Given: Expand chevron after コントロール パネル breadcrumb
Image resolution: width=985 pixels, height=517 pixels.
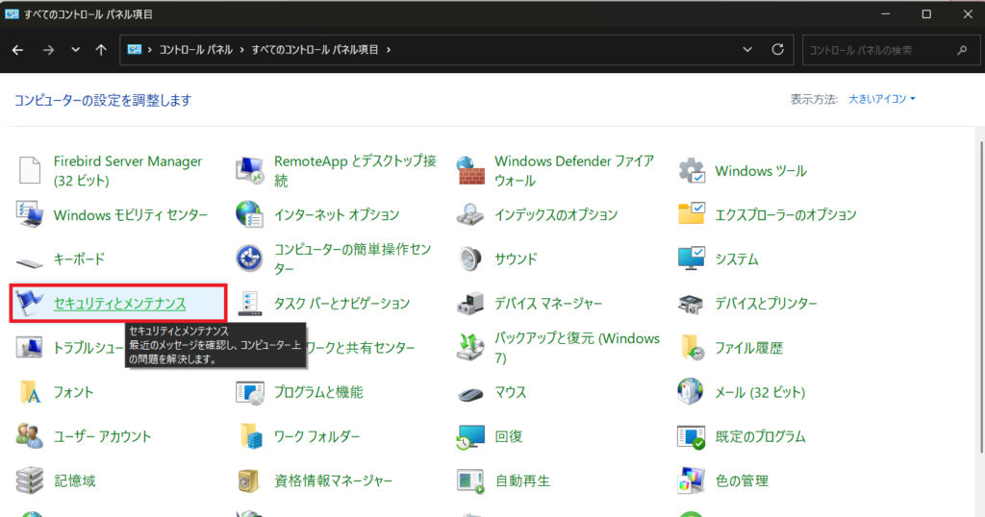Looking at the screenshot, I should (241, 50).
